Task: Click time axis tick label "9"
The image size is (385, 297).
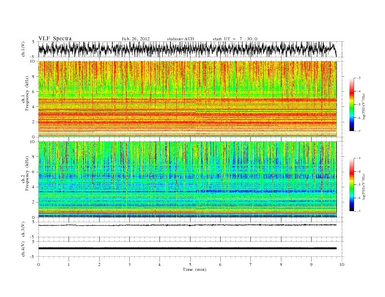Action: (311, 264)
